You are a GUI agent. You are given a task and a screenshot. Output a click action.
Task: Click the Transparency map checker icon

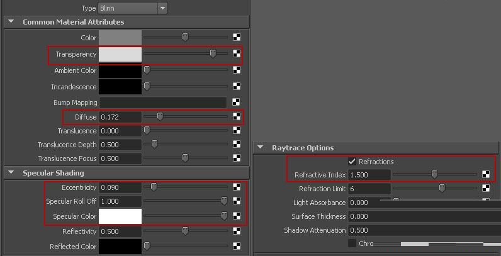coord(237,53)
